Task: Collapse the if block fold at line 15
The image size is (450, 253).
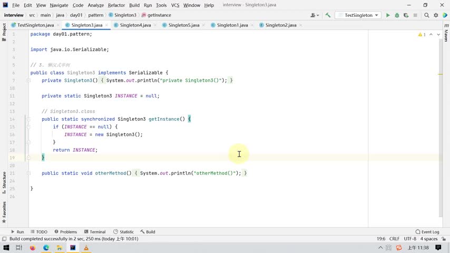Action: pos(28,127)
